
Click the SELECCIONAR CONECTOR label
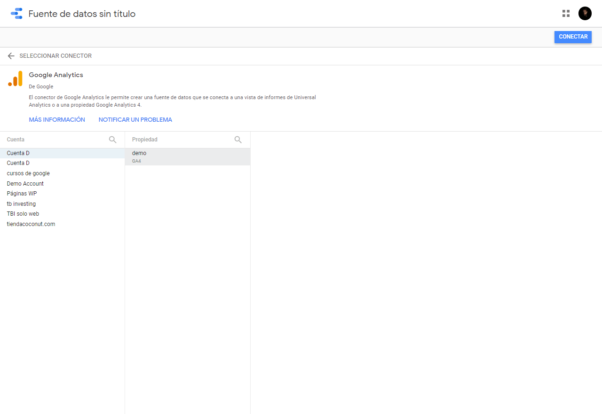(55, 56)
